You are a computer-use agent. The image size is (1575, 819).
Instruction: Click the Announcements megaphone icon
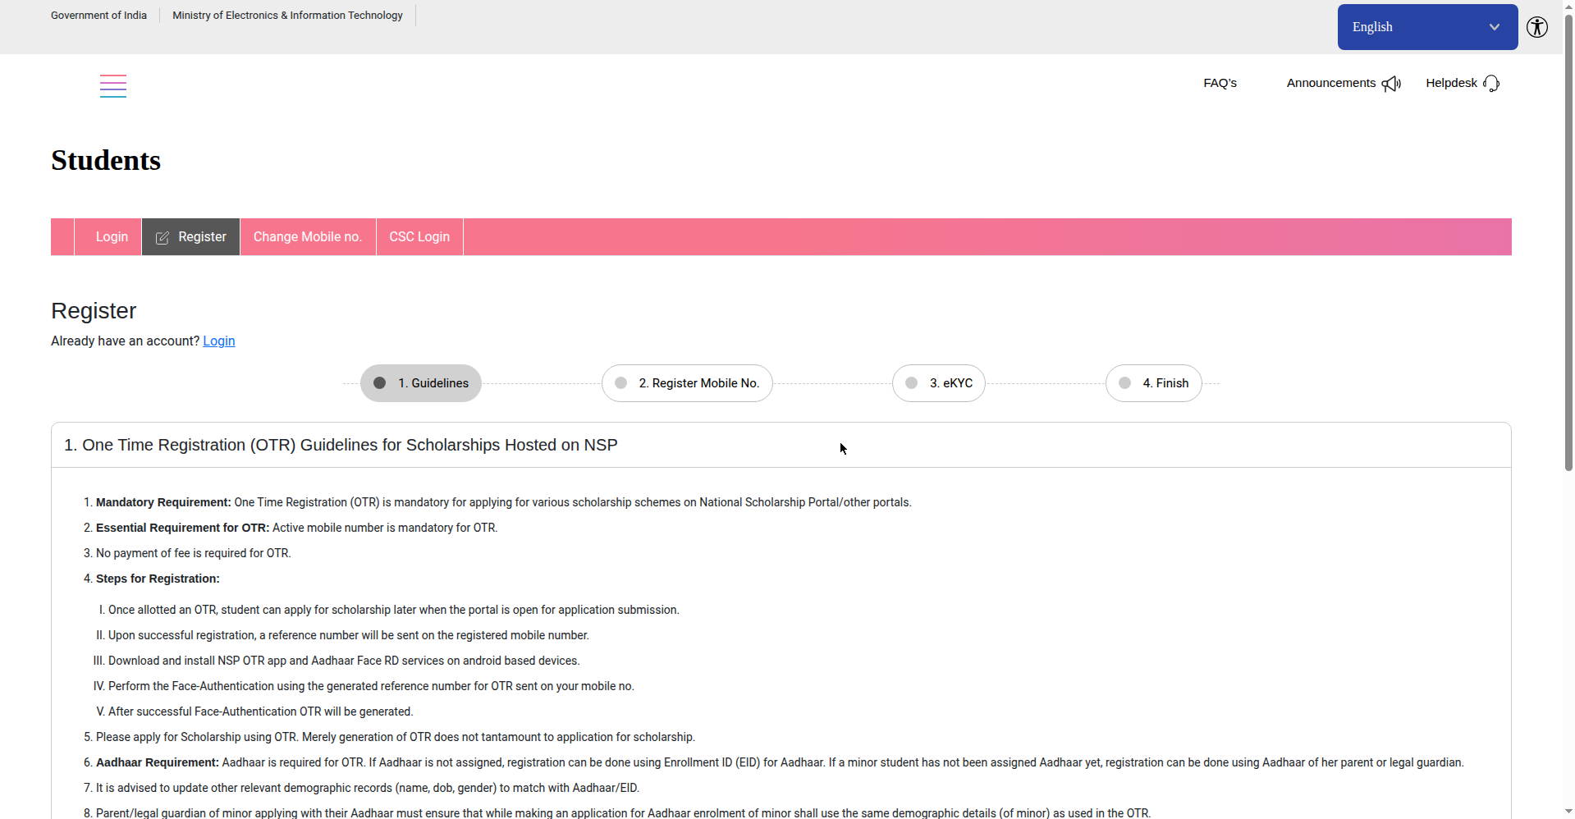[1391, 84]
